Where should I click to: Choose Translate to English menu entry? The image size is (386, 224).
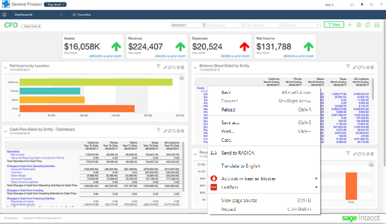point(264,166)
